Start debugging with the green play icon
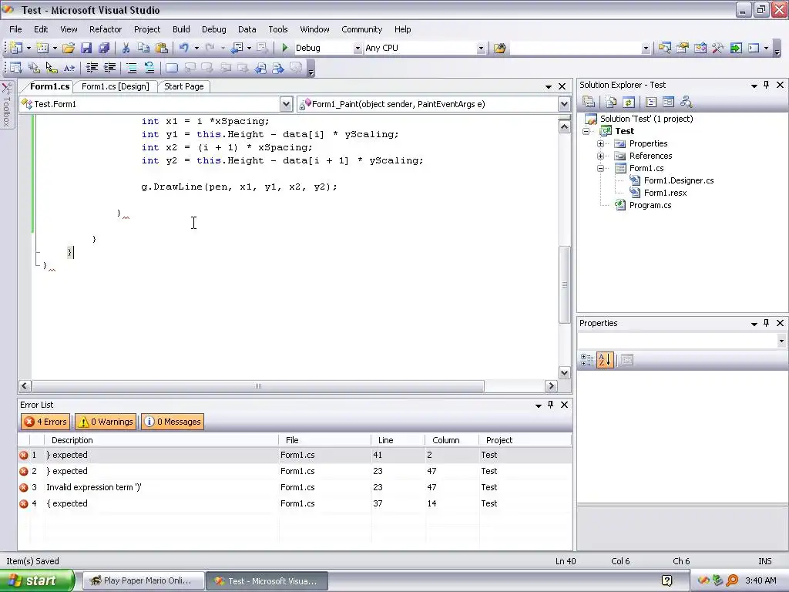 [285, 48]
